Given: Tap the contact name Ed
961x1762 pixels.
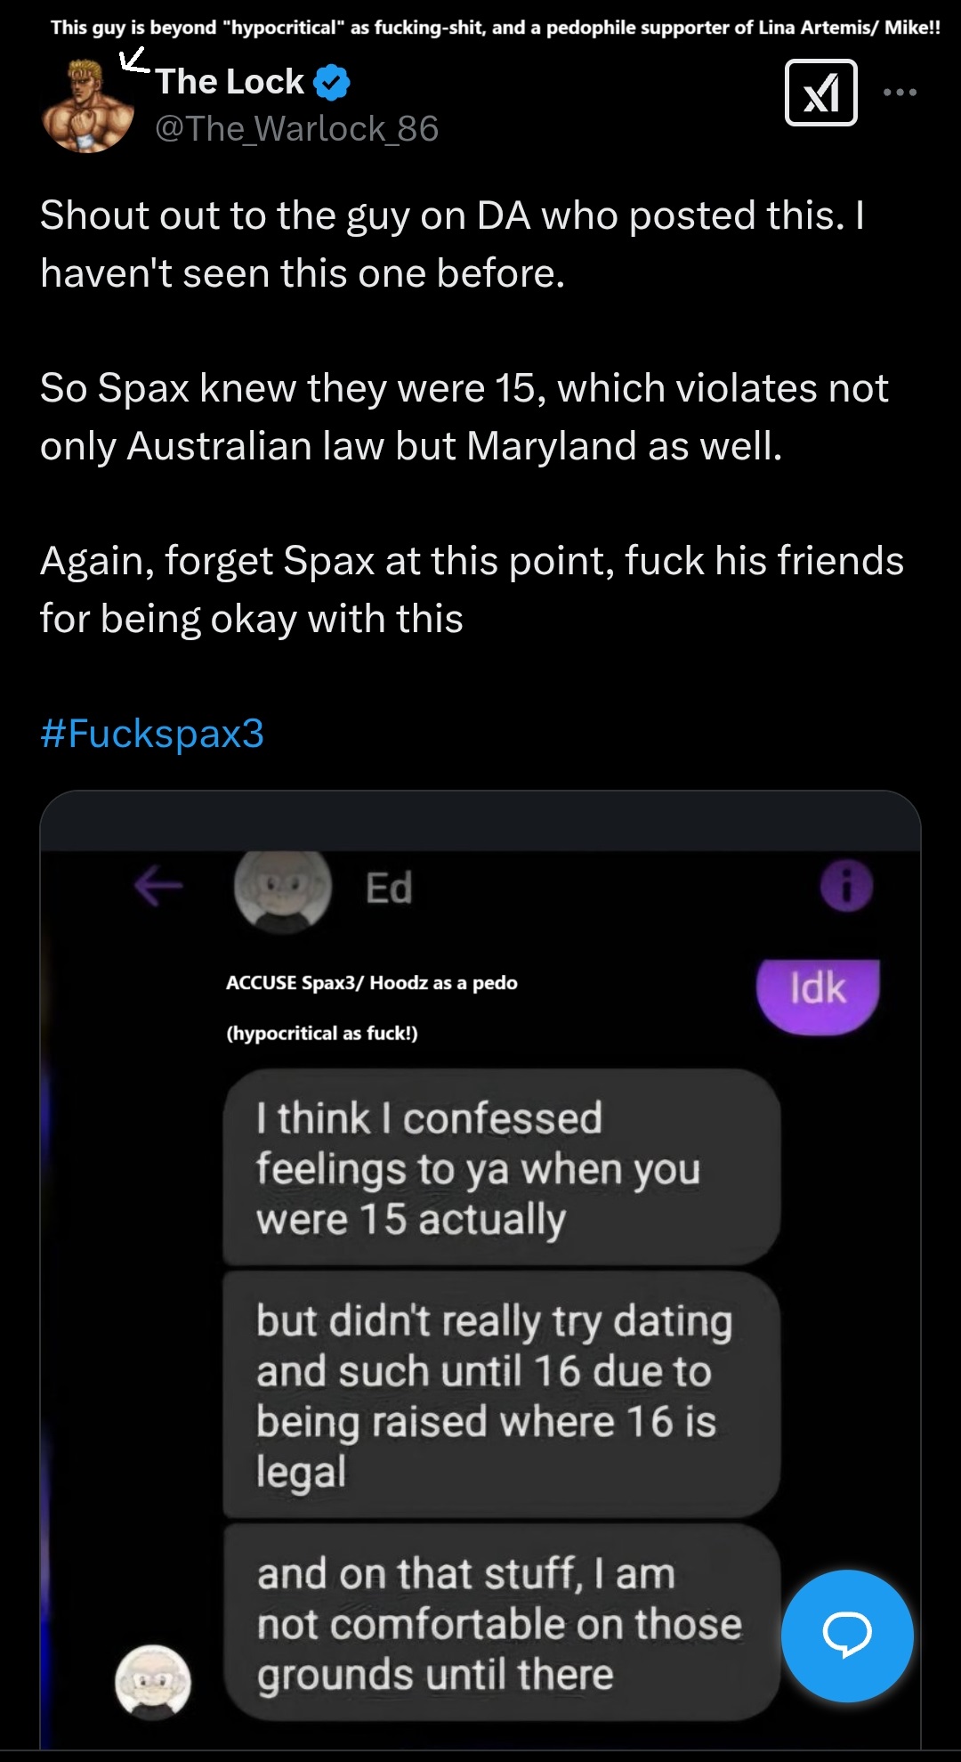Looking at the screenshot, I should point(389,889).
